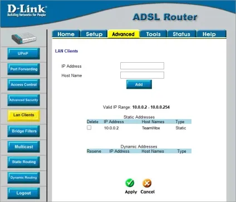Click the router device image in sidebar
Image resolution: width=236 pixels, height=202 pixels.
[x=24, y=38]
